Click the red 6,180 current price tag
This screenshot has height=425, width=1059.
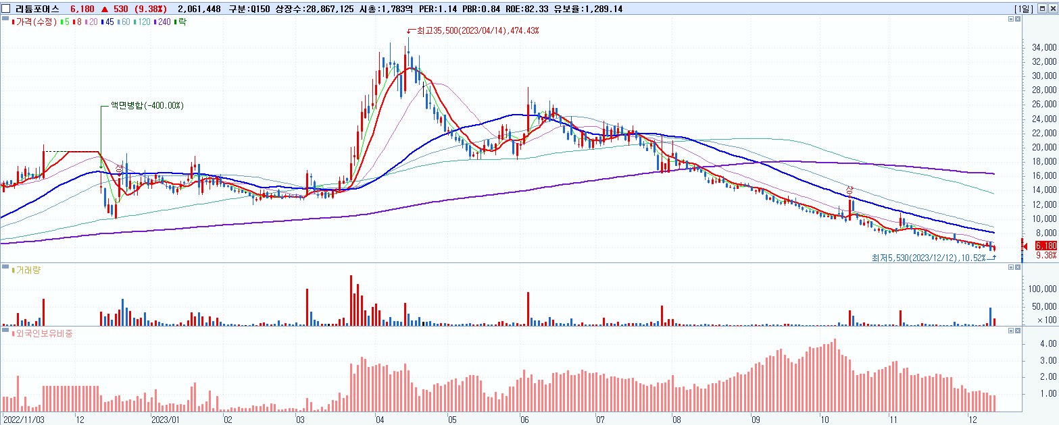[x=1045, y=246]
